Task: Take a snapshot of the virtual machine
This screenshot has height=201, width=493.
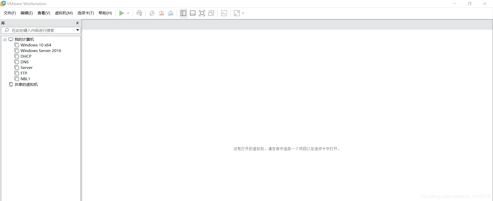Action: 152,13
